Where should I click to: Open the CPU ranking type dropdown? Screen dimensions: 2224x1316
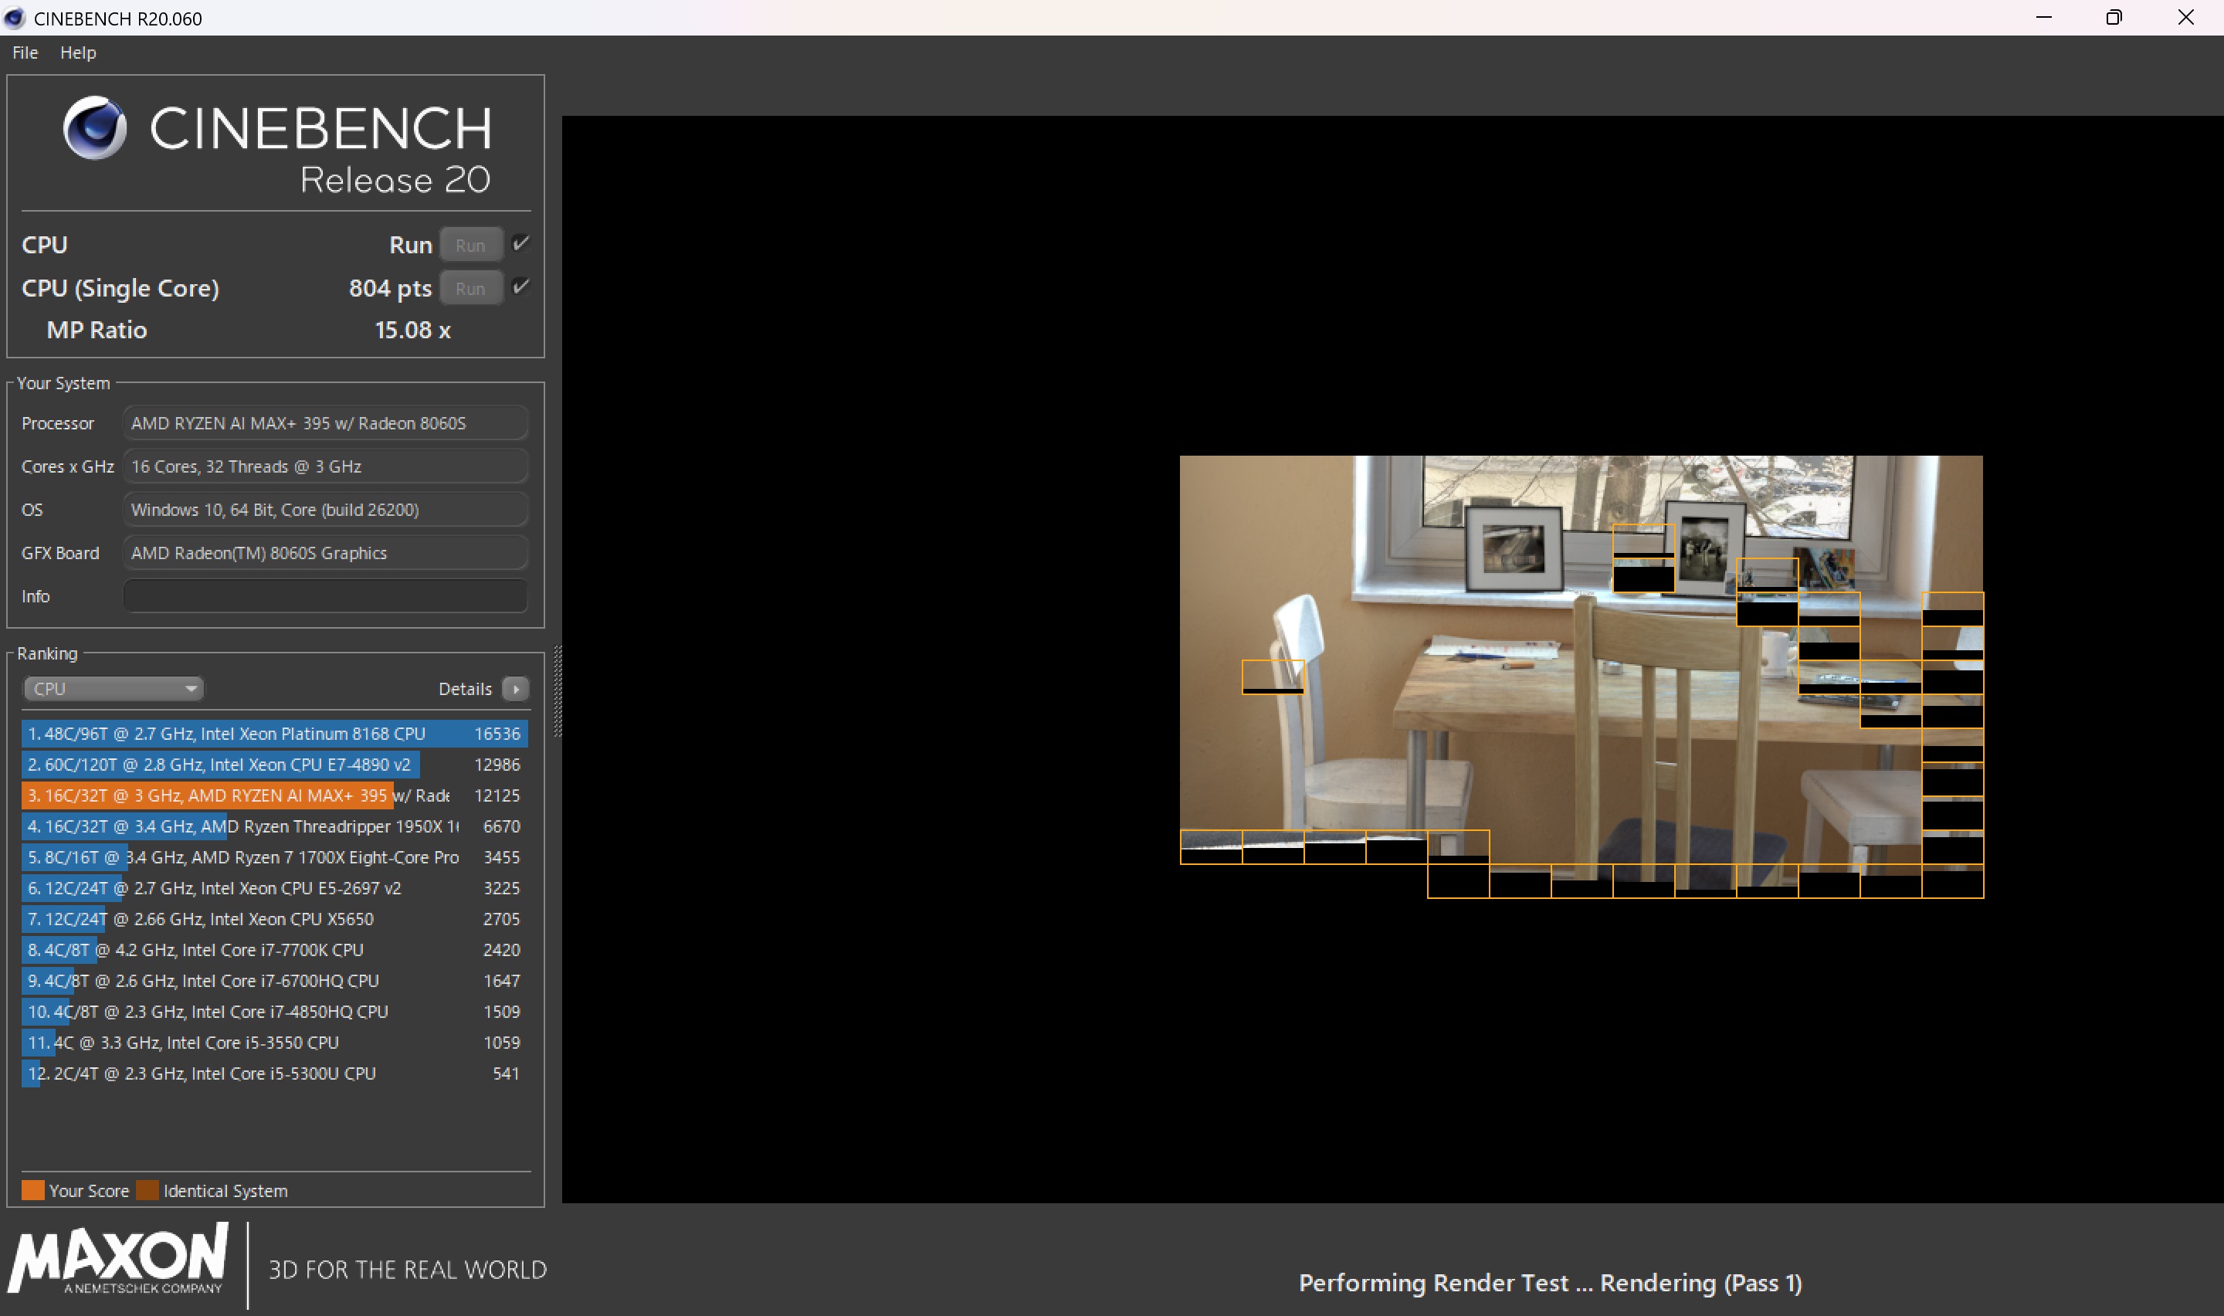pos(114,689)
